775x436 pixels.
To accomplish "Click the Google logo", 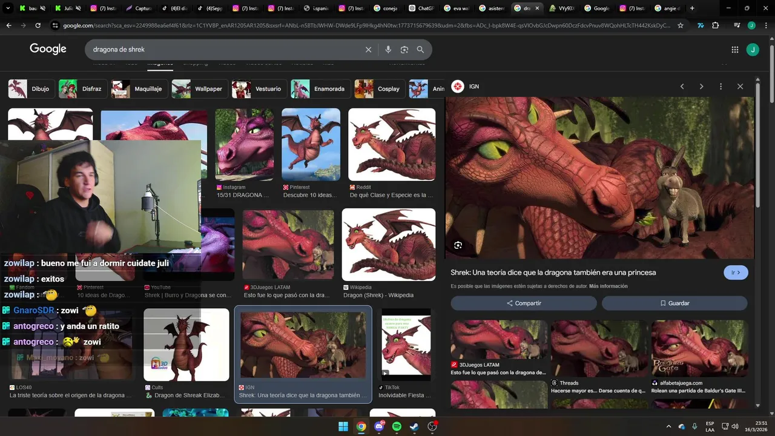I will 48,49.
